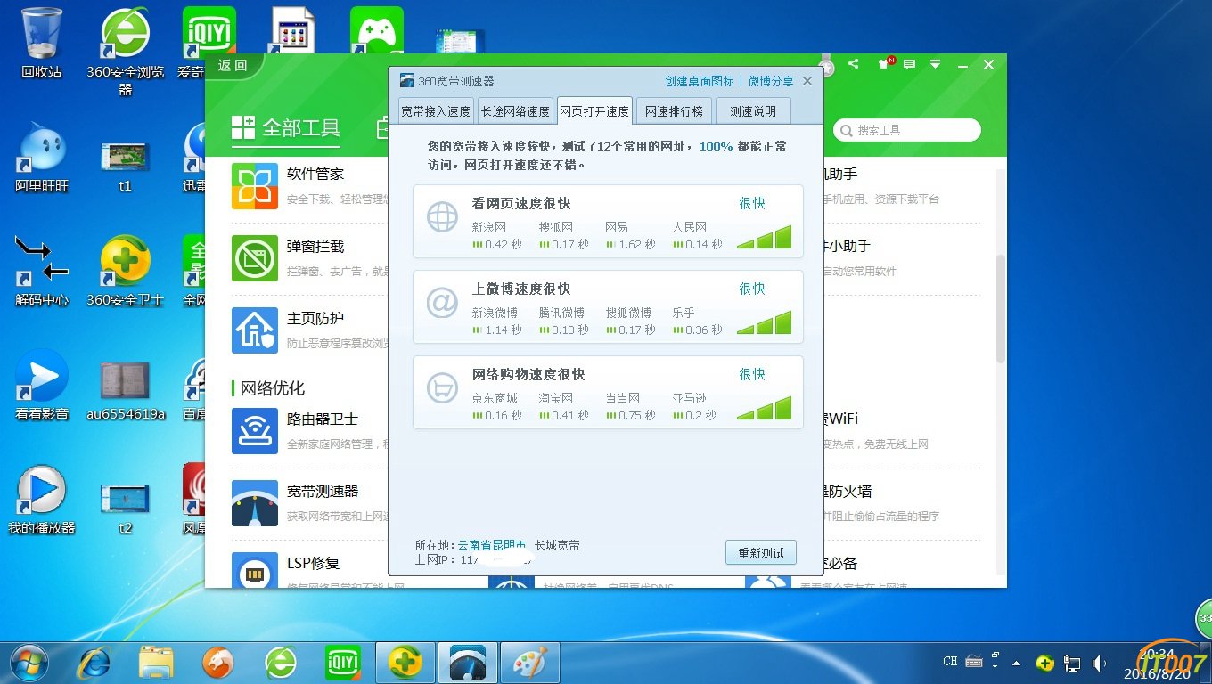Click the @ icon beside 上微博速度很快
The image size is (1212, 684).
point(442,303)
